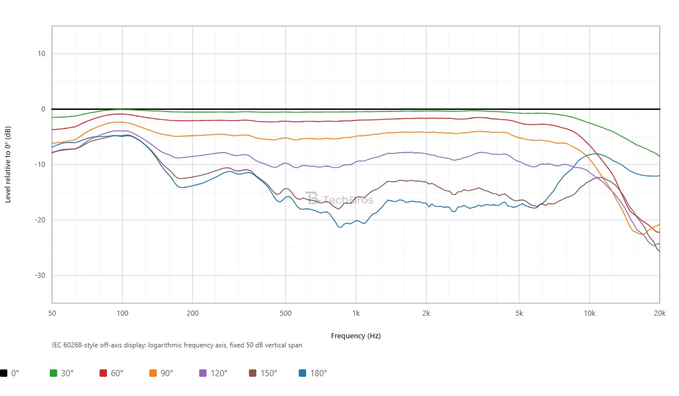The image size is (679, 396).
Task: Click the '10k' frequency axis label
Action: click(590, 313)
